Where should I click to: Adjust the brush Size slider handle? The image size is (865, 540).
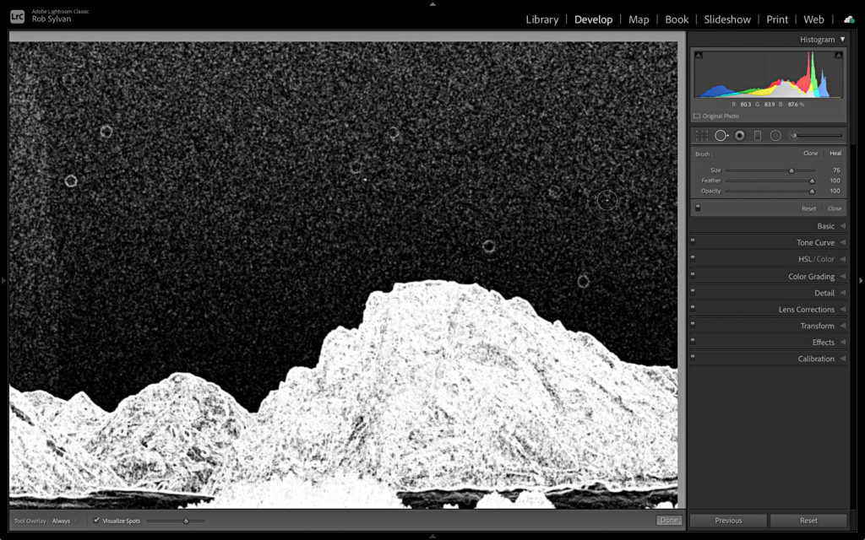[x=792, y=170]
